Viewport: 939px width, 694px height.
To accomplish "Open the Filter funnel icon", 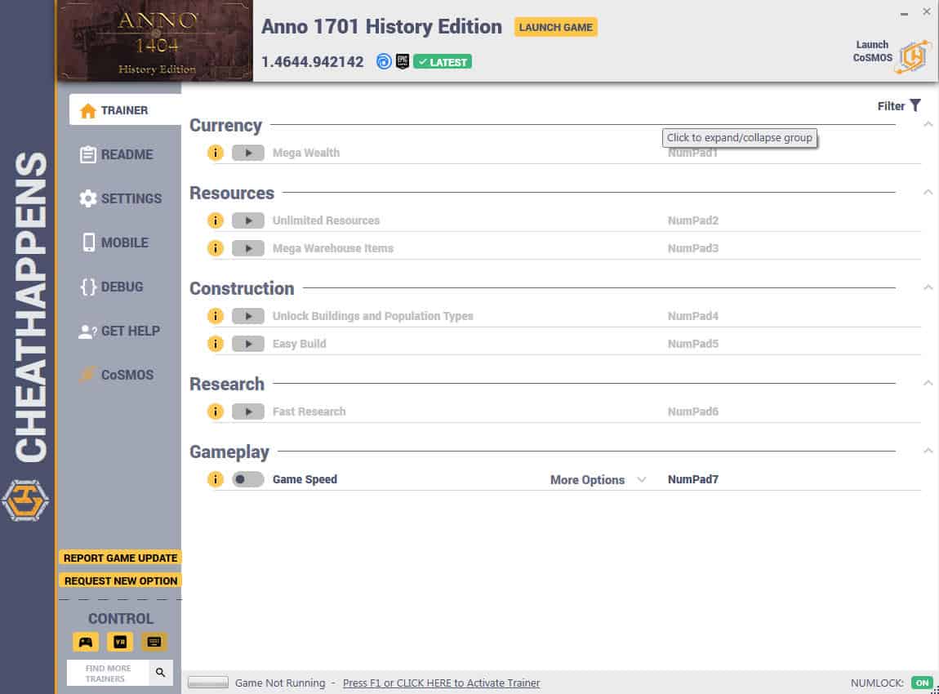I will tap(915, 105).
